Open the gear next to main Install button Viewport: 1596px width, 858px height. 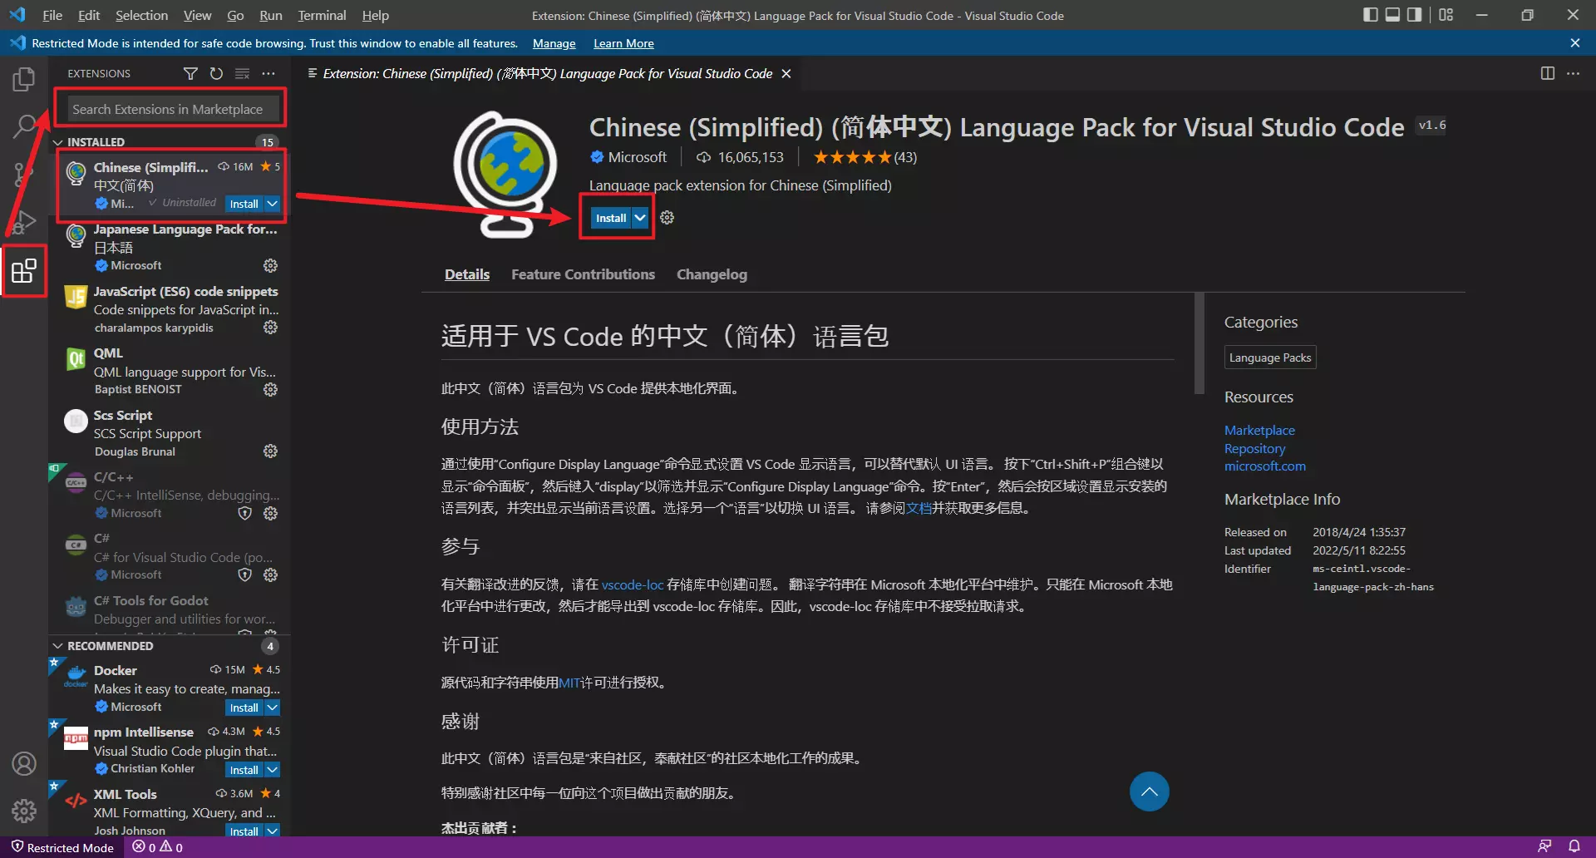click(667, 218)
